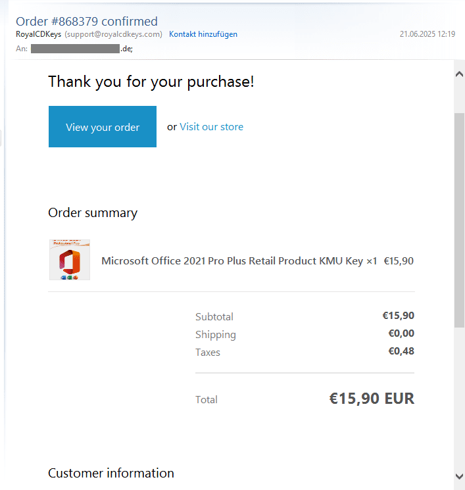This screenshot has width=465, height=490.
Task: Select the sender name RoyalCDKeys
Action: [38, 34]
